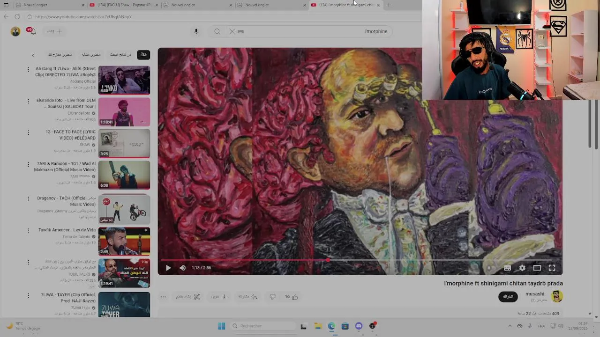Viewport: 600px width, 337px height.
Task: Open ElGrandeToto Live from OLM thumbnail
Action: coord(124,111)
